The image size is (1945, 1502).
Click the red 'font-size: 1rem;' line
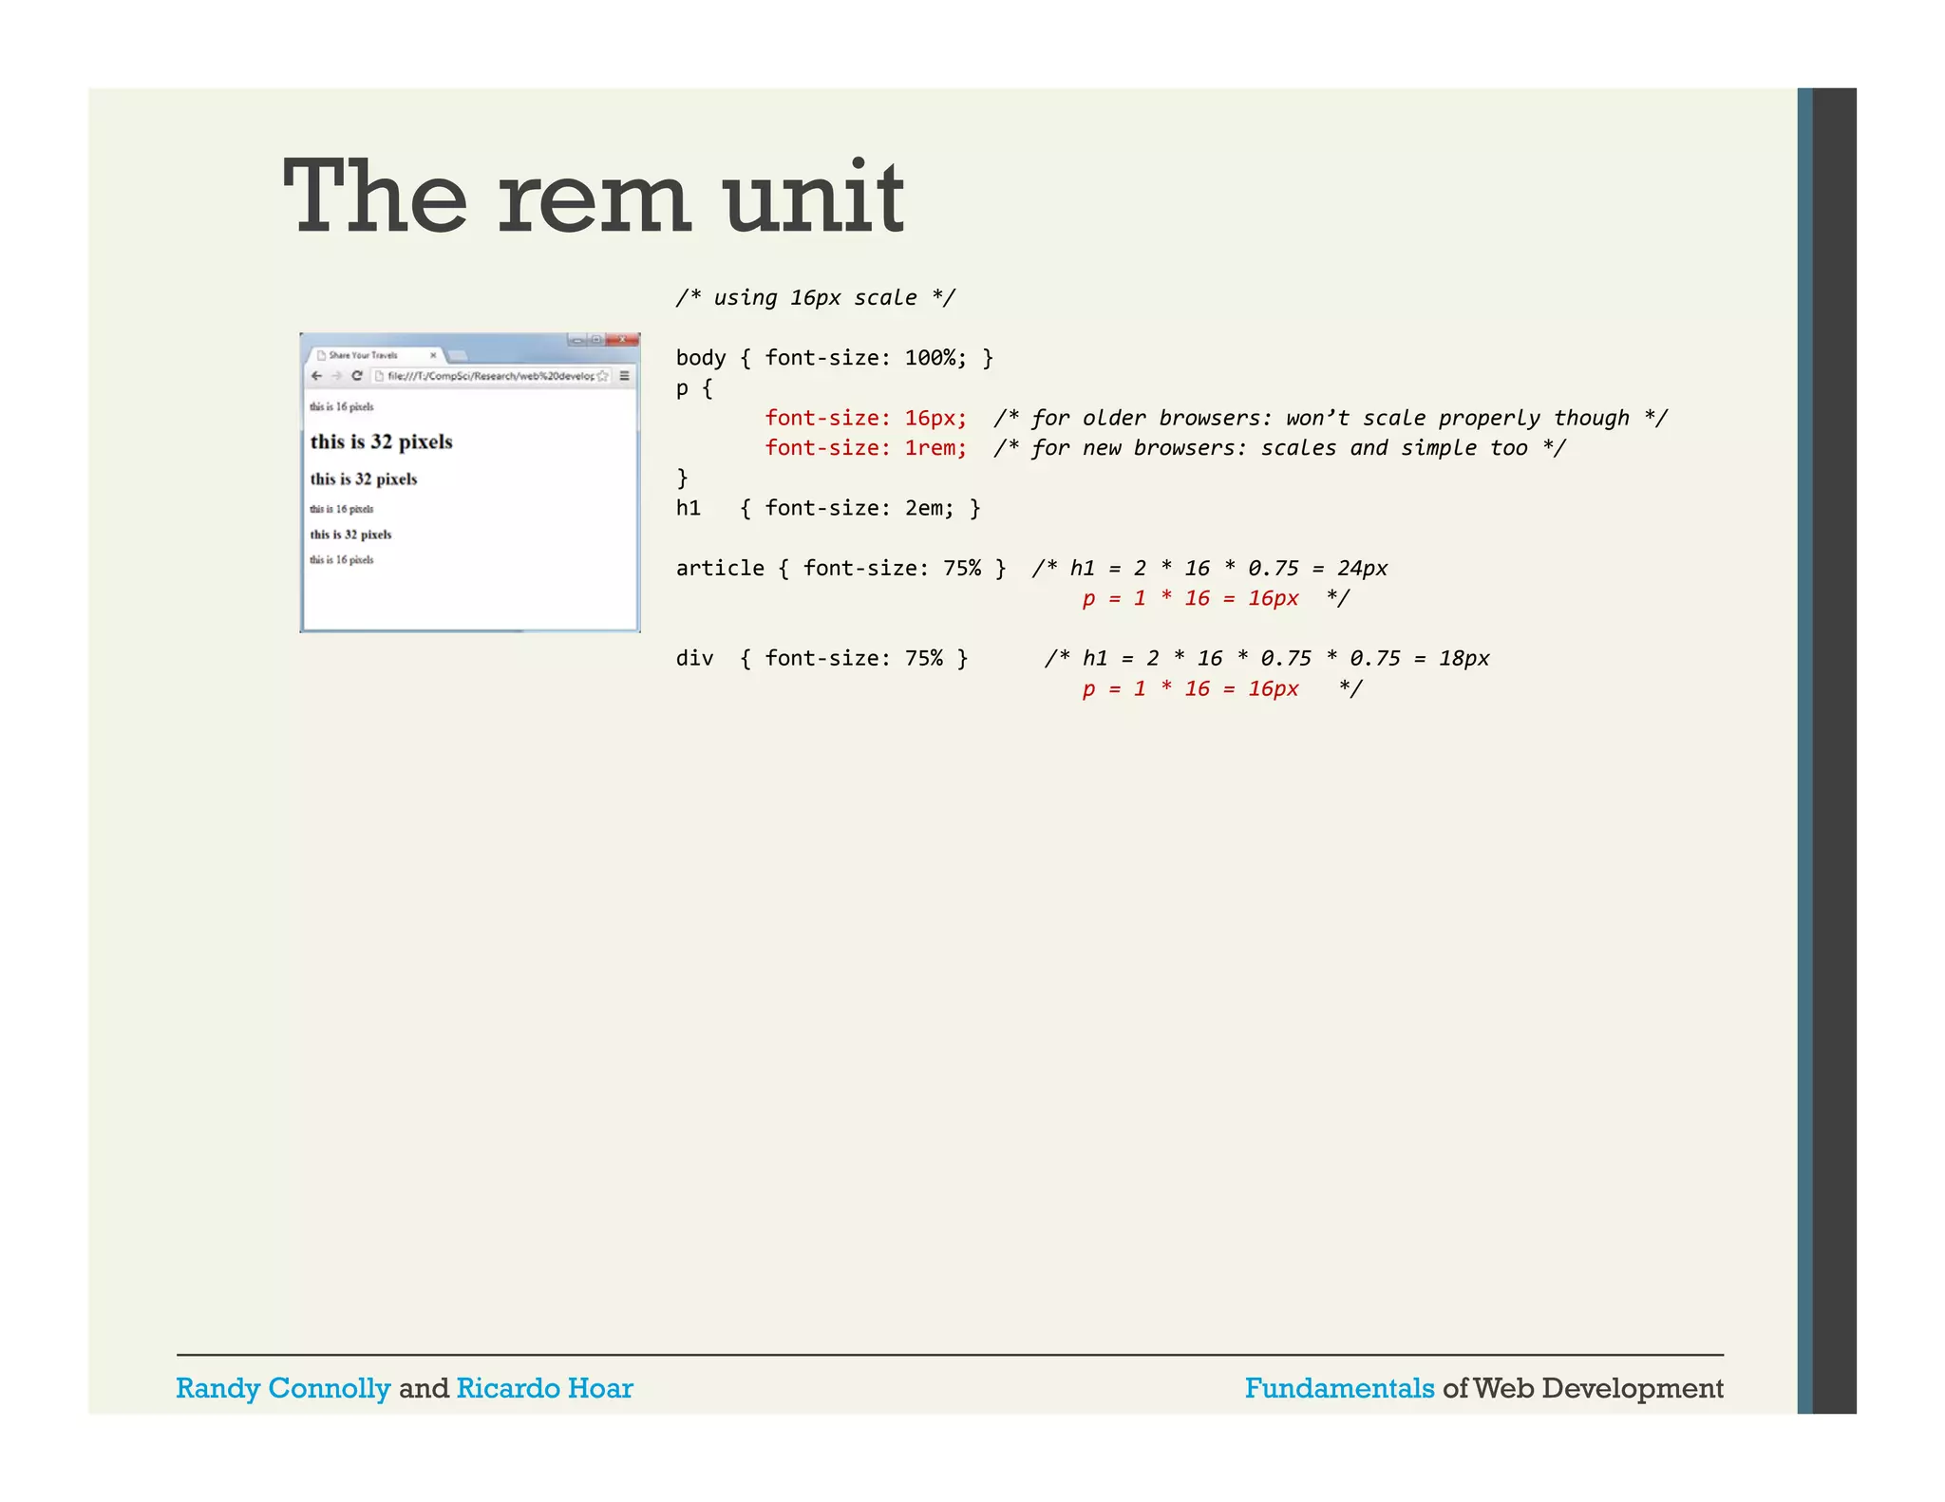click(866, 448)
